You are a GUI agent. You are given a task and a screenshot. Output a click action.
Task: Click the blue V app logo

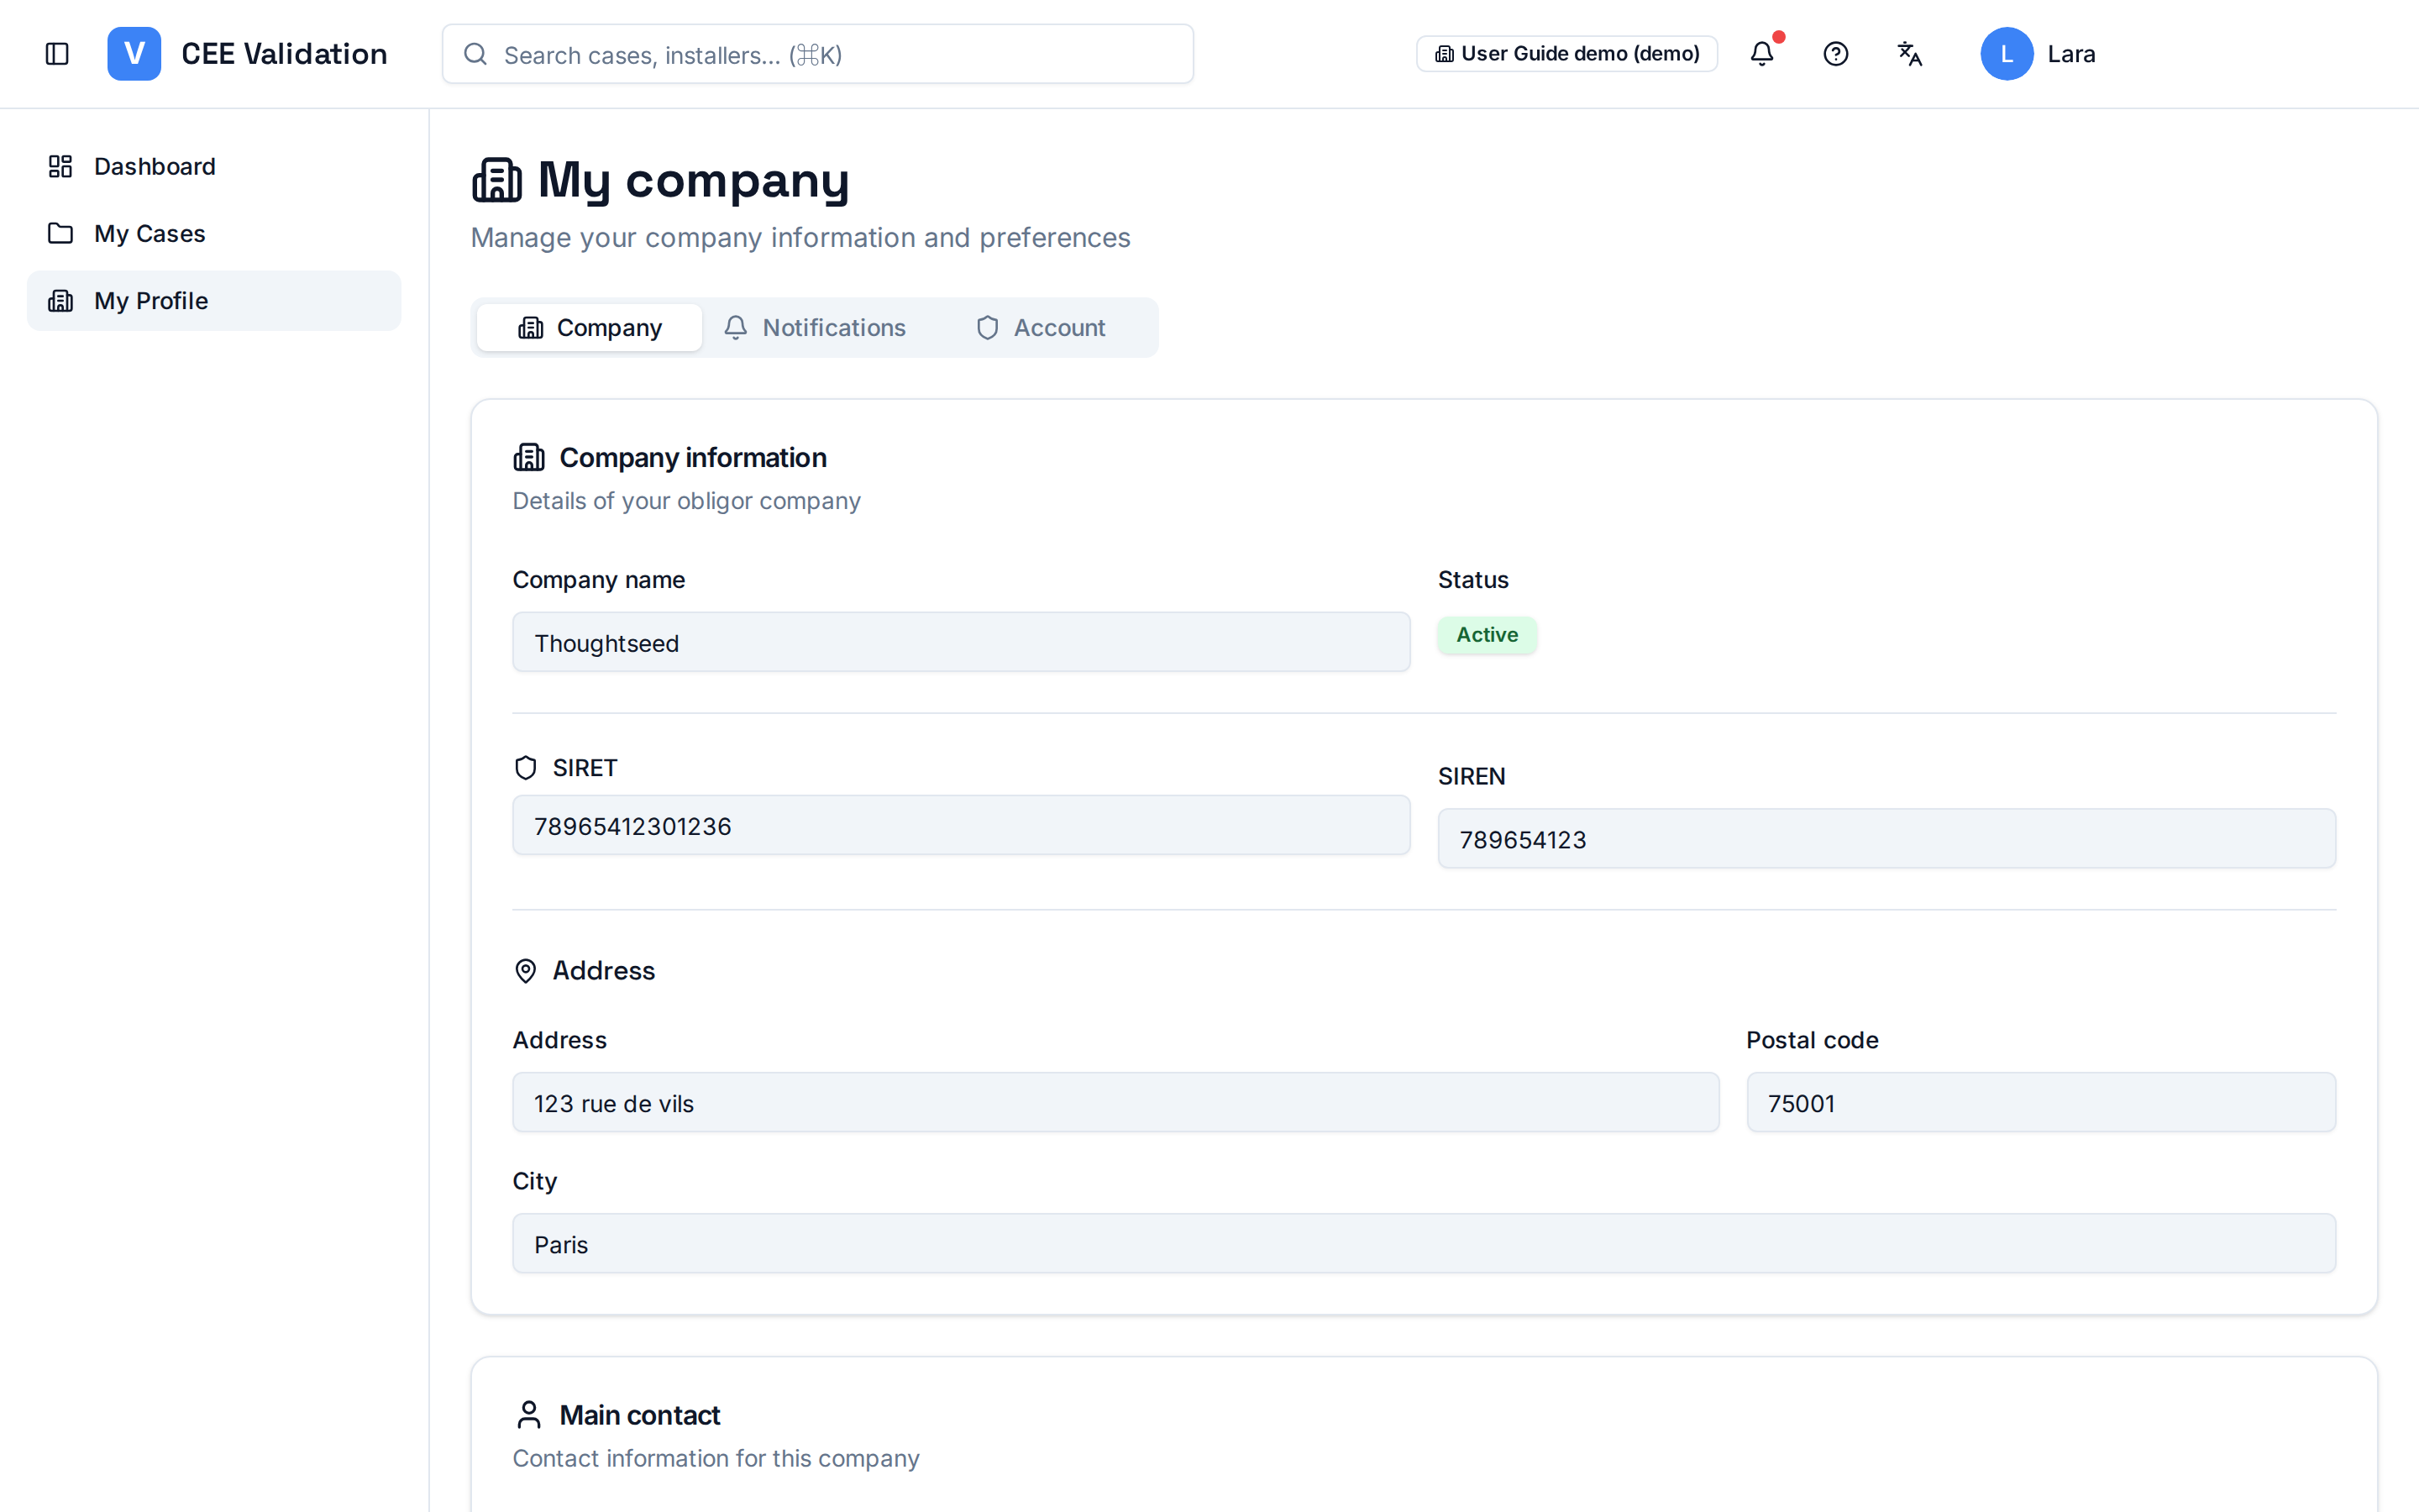coord(134,54)
